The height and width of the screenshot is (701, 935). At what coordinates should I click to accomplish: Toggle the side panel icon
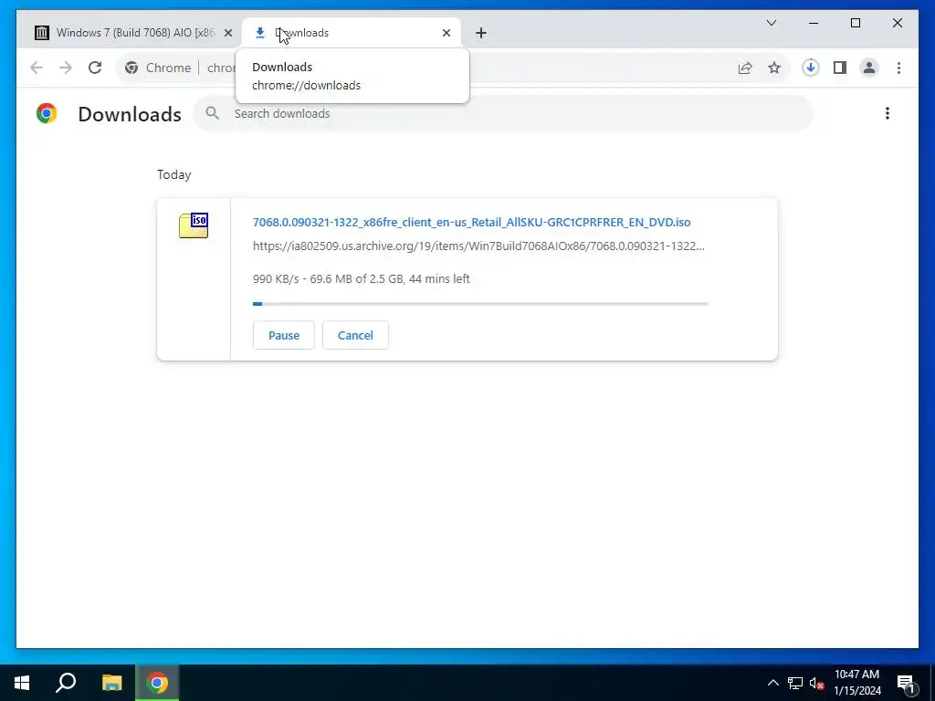840,68
